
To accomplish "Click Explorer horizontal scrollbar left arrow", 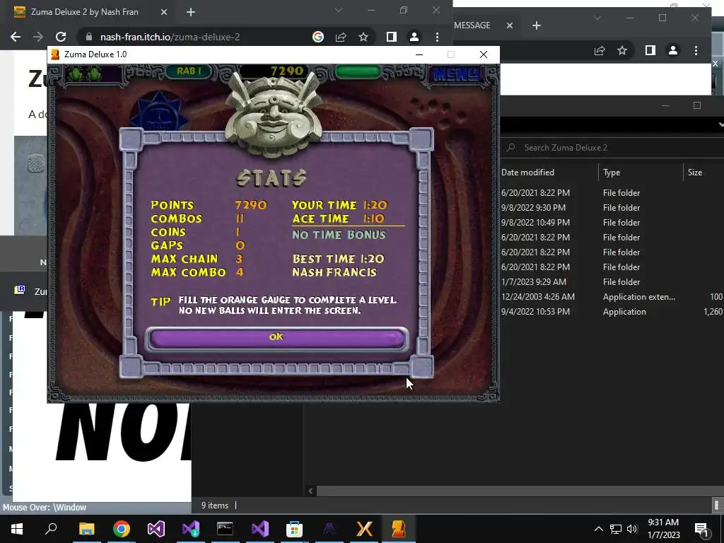I will tap(310, 491).
